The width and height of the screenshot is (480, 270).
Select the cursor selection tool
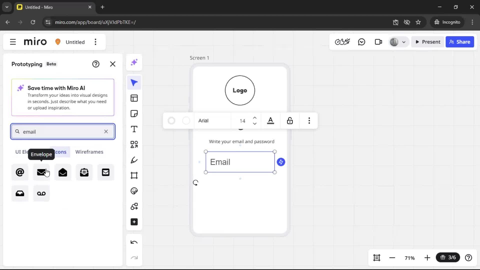coord(134,83)
